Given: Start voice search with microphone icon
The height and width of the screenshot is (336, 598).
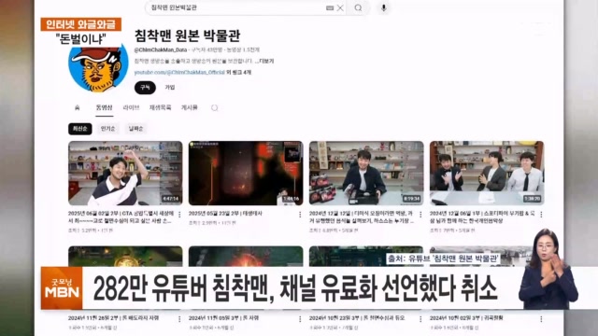Looking at the screenshot, I should [x=384, y=7].
